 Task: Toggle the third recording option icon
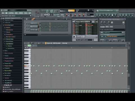[75, 15]
